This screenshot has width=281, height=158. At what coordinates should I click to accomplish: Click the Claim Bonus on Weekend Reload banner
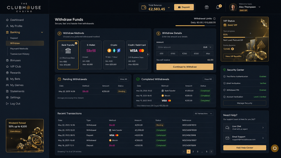[x=15, y=131]
